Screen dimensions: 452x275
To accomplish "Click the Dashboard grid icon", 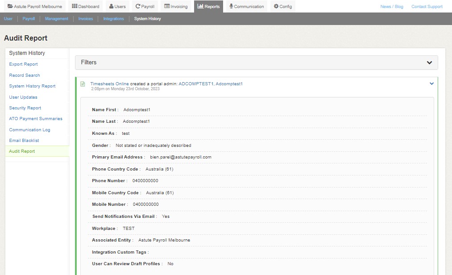I will [x=75, y=7].
